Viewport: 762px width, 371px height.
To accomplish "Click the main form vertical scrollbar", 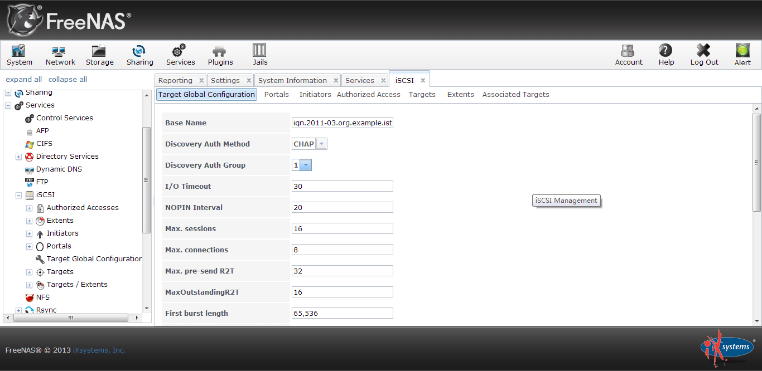I will [x=757, y=163].
